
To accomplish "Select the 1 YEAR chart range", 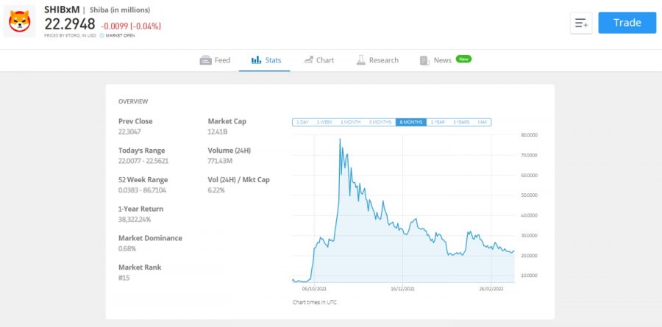I will pos(438,123).
